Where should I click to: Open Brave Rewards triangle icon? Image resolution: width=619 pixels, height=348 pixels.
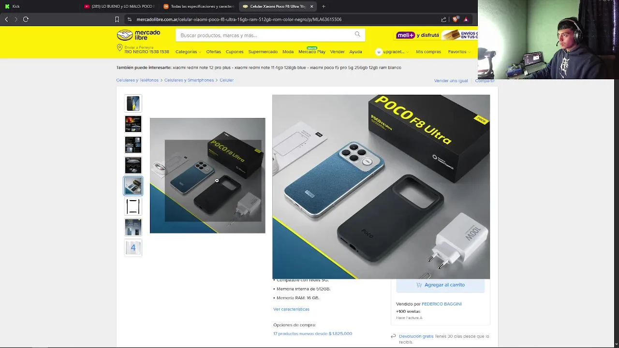[466, 19]
